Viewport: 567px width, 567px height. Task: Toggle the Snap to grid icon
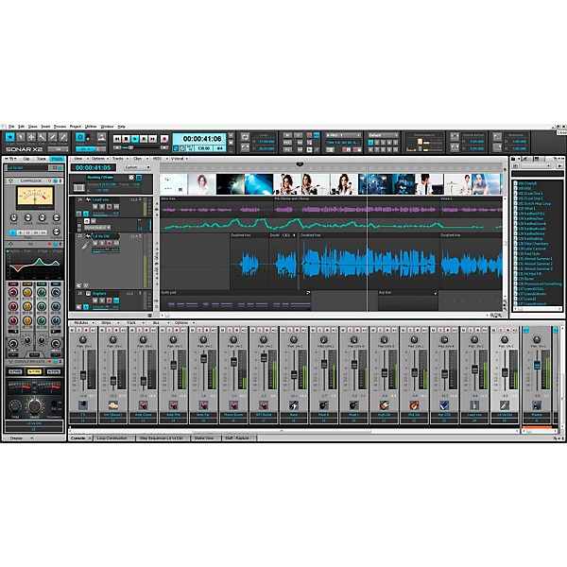[x=80, y=137]
